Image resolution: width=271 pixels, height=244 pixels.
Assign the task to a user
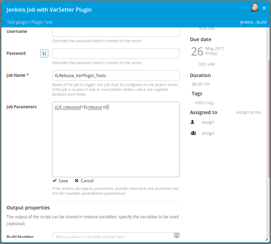pyautogui.click(x=208, y=122)
